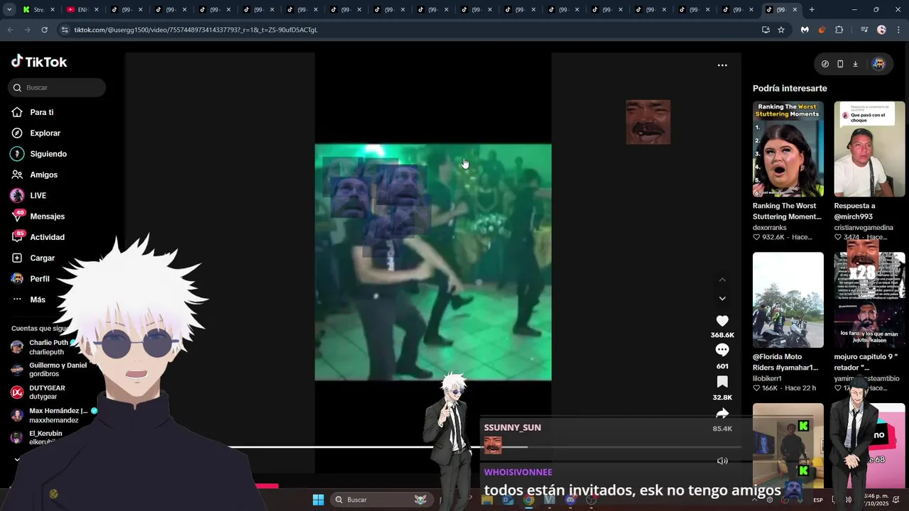Open the Actividad notifications
The height and width of the screenshot is (511, 909).
(47, 237)
